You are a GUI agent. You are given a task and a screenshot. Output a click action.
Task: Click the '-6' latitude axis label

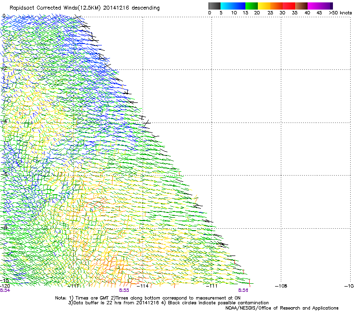pyautogui.click(x=4, y=174)
